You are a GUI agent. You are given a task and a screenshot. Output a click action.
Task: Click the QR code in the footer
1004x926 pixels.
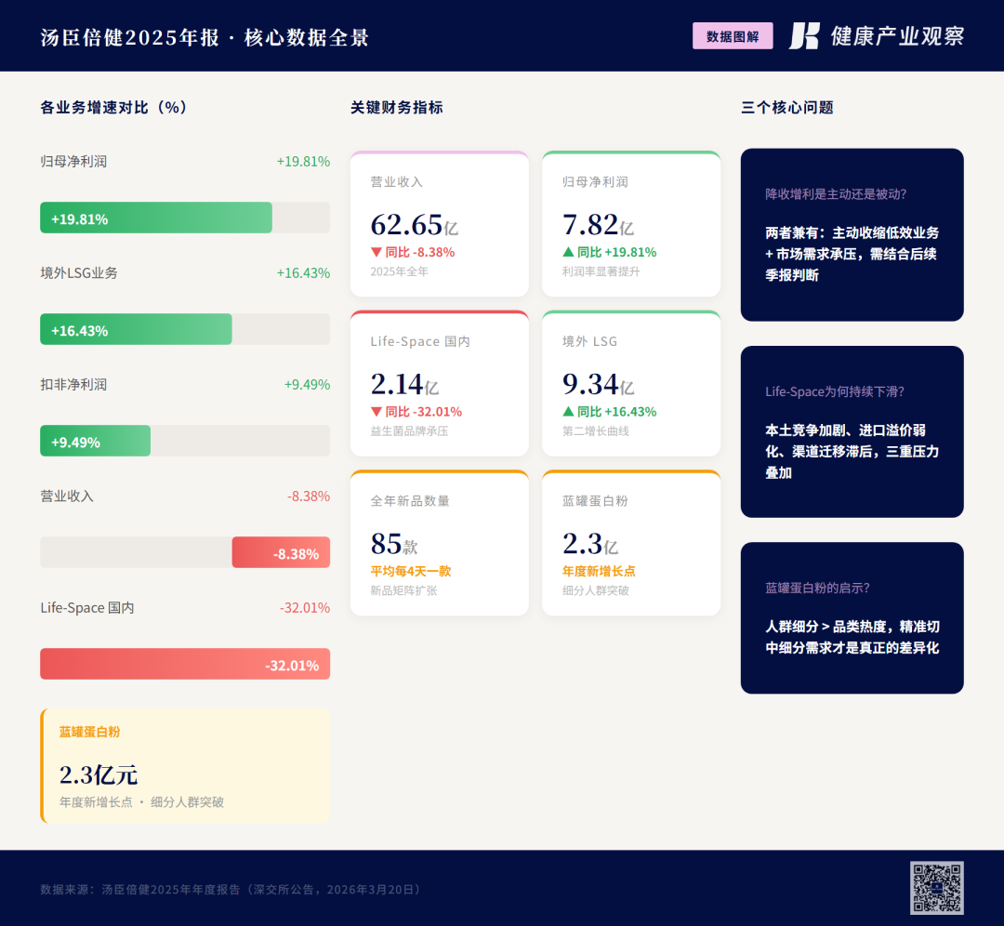tap(938, 887)
